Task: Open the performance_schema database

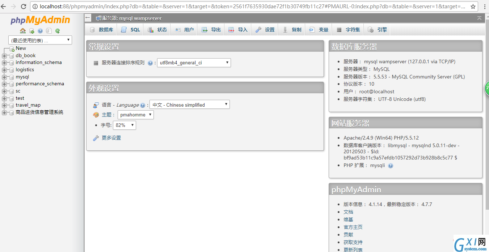Action: pos(40,84)
